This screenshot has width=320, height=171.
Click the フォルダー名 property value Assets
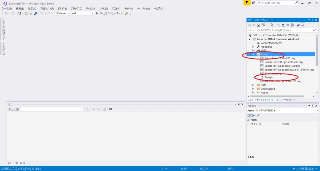[x=285, y=124]
